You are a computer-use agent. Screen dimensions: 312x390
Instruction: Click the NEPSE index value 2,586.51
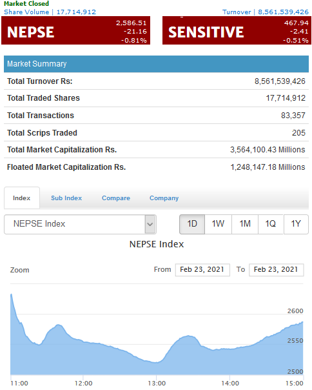point(131,23)
